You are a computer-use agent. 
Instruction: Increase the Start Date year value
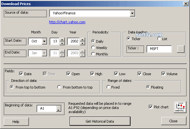[x=82, y=39]
